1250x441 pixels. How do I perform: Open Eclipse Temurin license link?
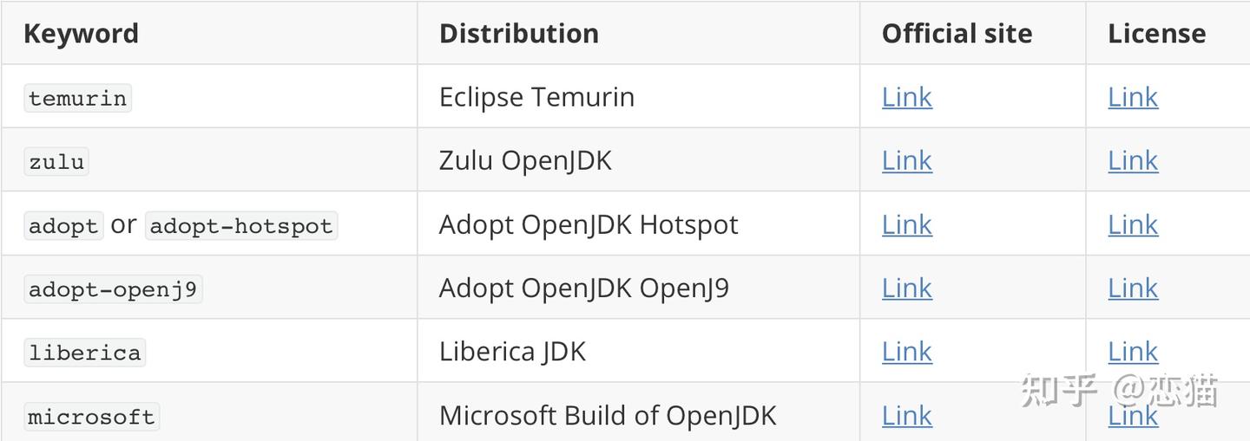[1132, 97]
